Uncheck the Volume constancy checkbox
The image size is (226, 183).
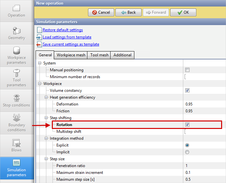point(187,91)
